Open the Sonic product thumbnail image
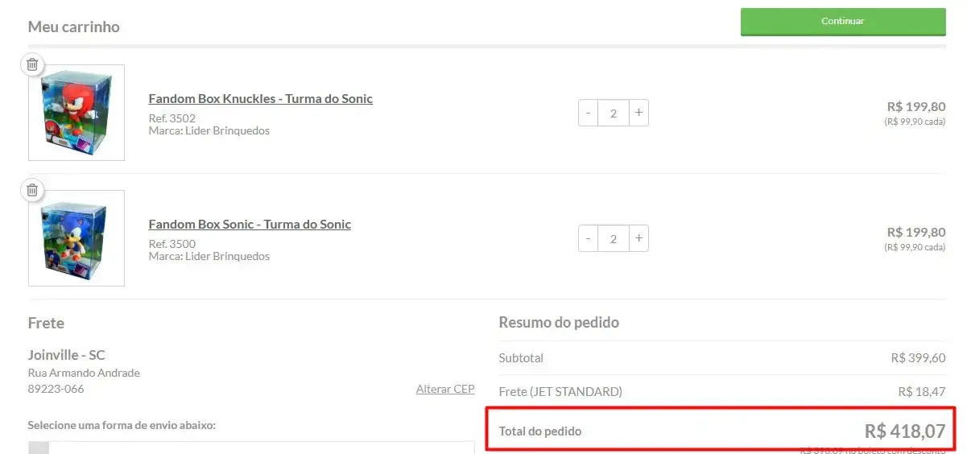The image size is (971, 454). point(76,238)
